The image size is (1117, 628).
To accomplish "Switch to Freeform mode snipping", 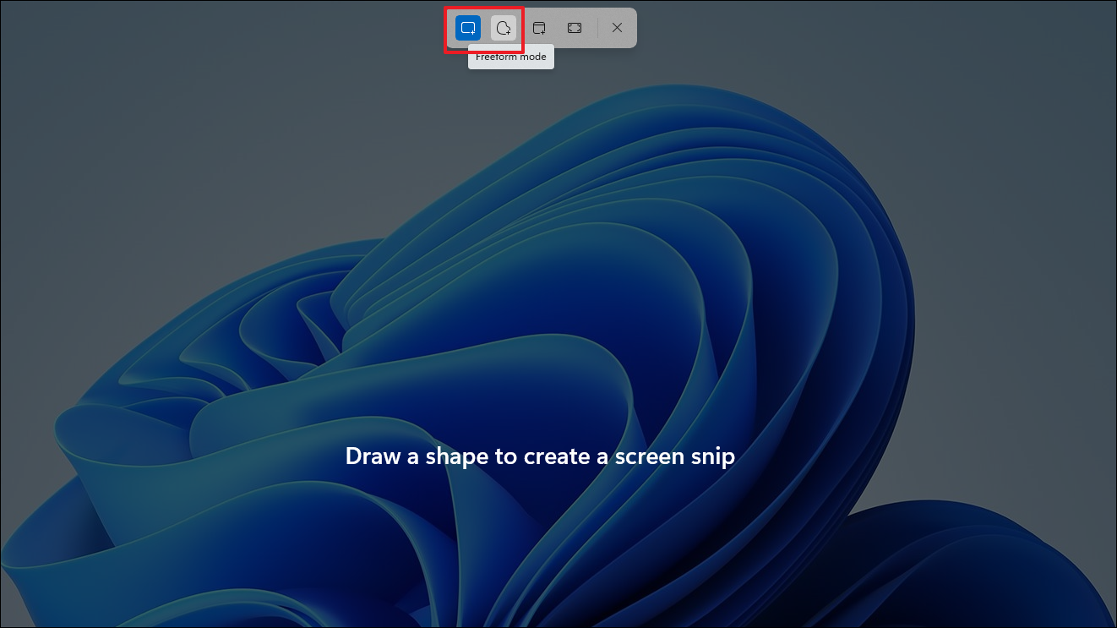I will click(x=504, y=28).
